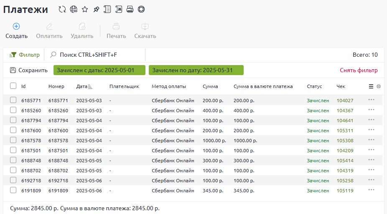Export to Excel via header icon
This screenshot has width=387, height=214.
119,9
